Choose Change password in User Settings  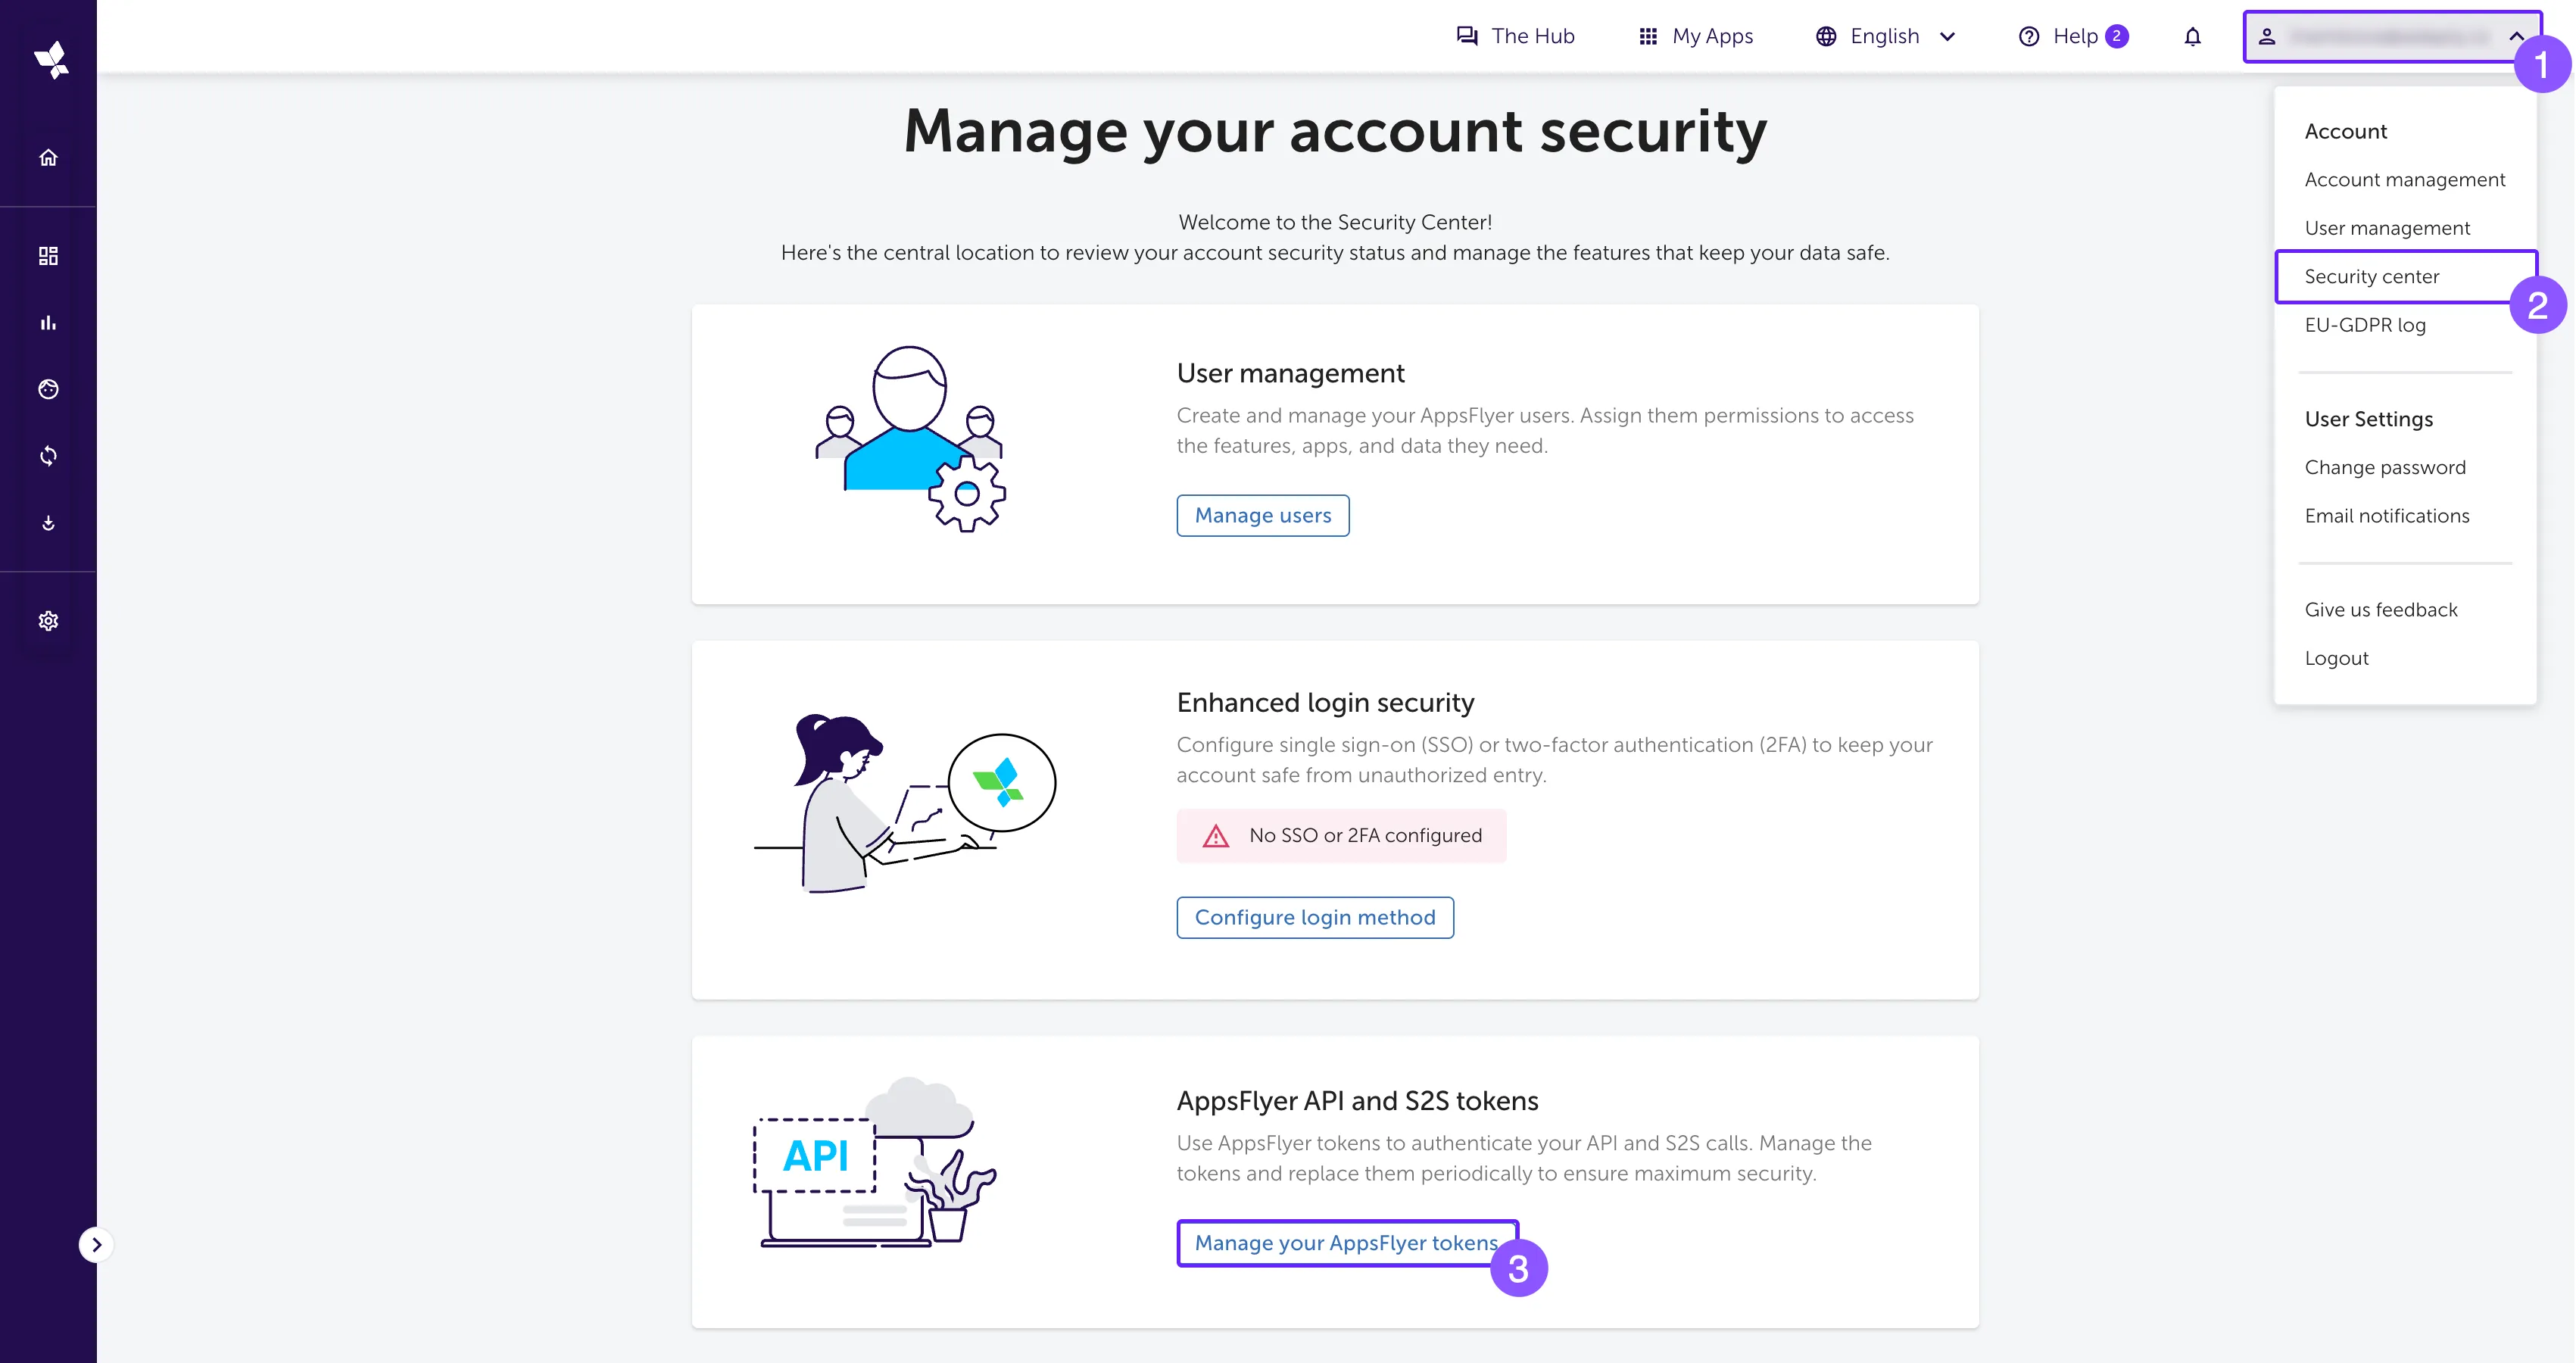tap(2384, 468)
